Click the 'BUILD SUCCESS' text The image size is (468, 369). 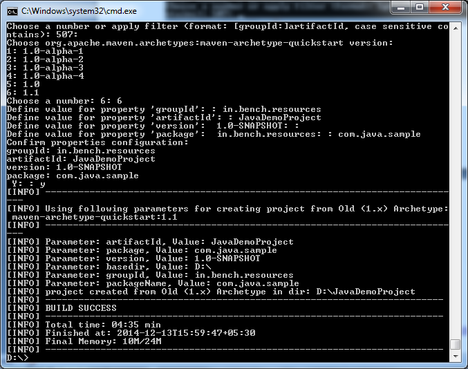(81, 308)
